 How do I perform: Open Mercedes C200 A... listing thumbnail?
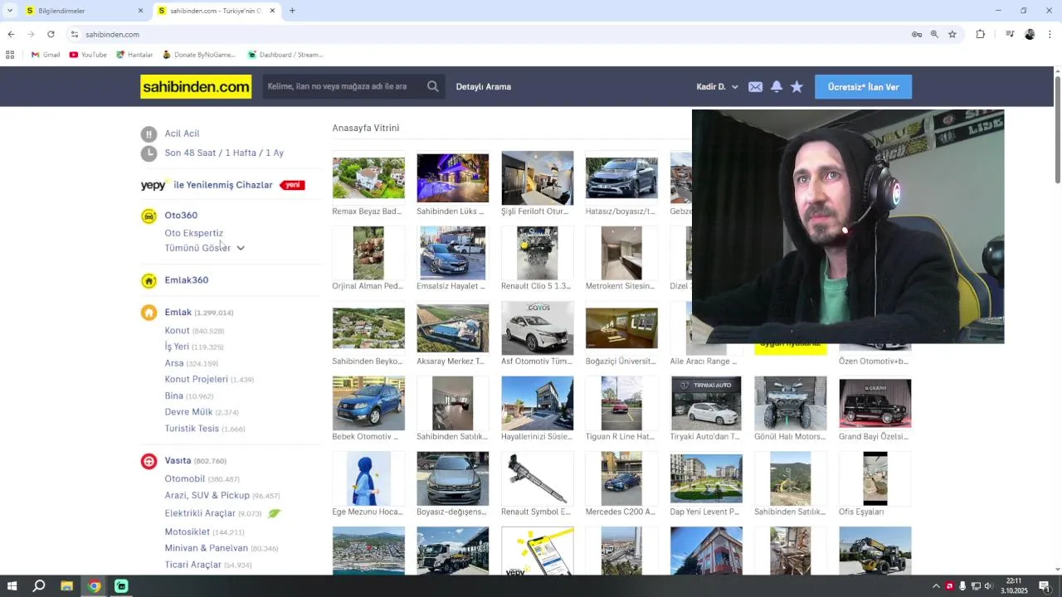(x=621, y=478)
